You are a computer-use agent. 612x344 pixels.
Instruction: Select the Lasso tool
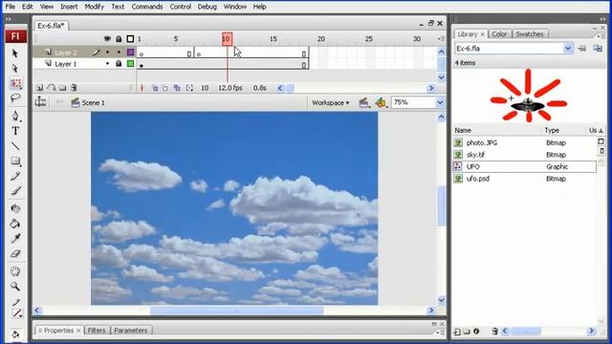click(x=15, y=97)
